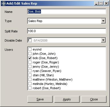Check the roger (Doe, Roger) checkbox
Image resolution: width=110 pixels, height=107 pixels.
(30, 62)
